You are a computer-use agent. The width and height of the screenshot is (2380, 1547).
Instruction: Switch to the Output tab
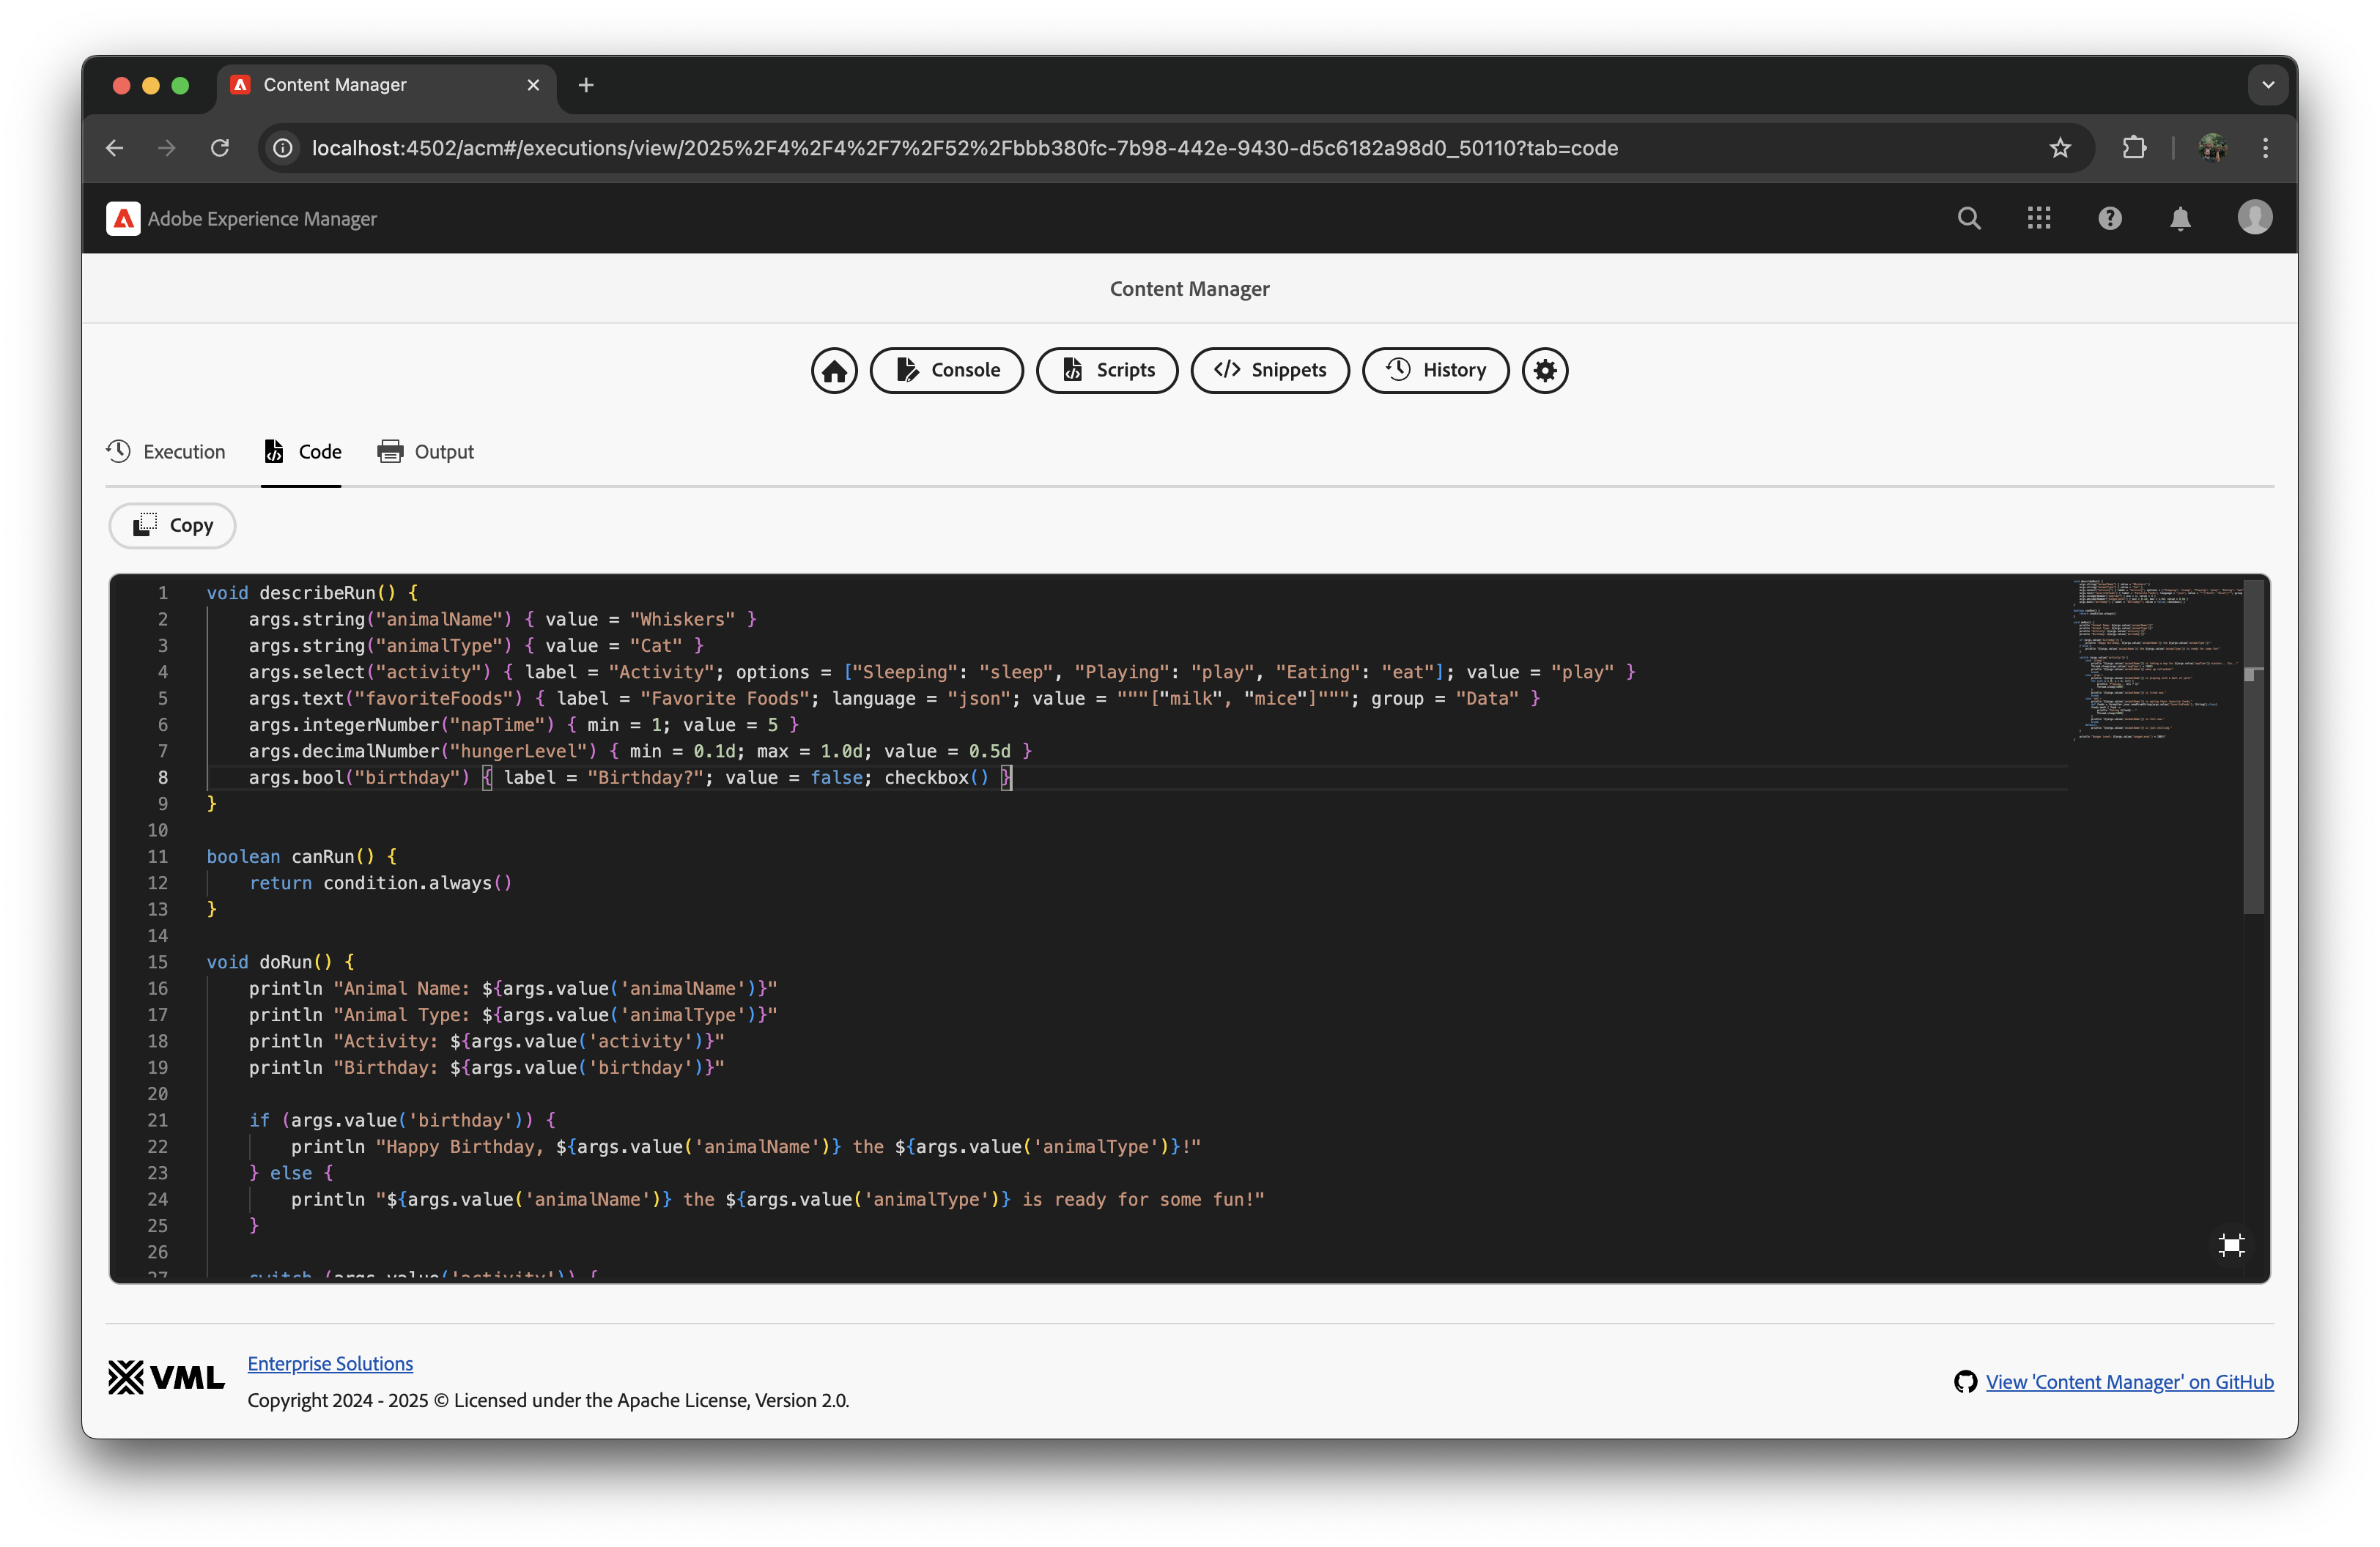pos(426,452)
